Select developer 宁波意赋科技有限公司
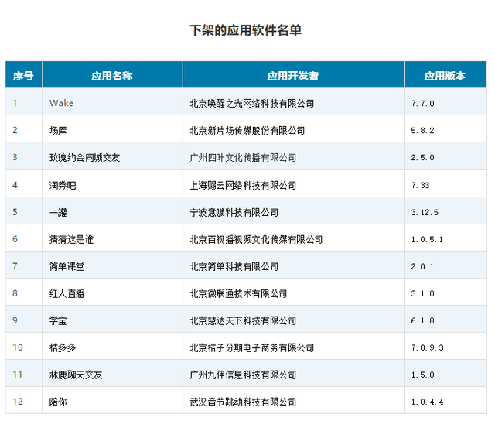Viewport: 495px width, 421px height. (x=234, y=212)
